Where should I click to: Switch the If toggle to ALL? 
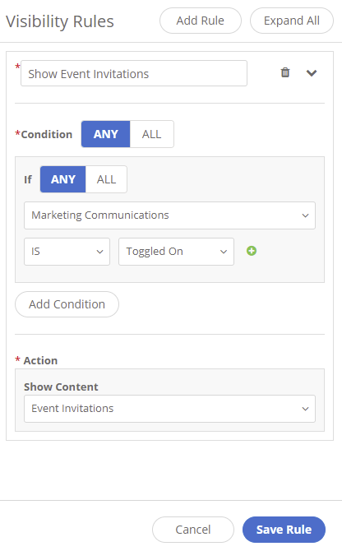pos(106,179)
